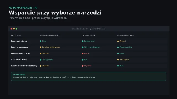Click the AUTOMATYZACJE I AI label
Image resolution: width=177 pixels, height=99 pixels.
(x=23, y=8)
